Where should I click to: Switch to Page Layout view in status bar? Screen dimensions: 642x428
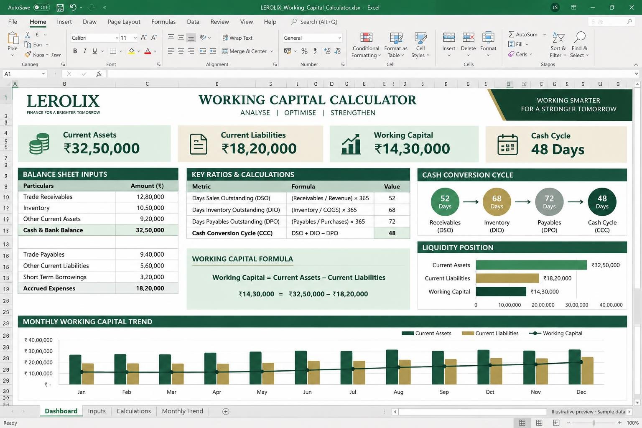click(539, 423)
